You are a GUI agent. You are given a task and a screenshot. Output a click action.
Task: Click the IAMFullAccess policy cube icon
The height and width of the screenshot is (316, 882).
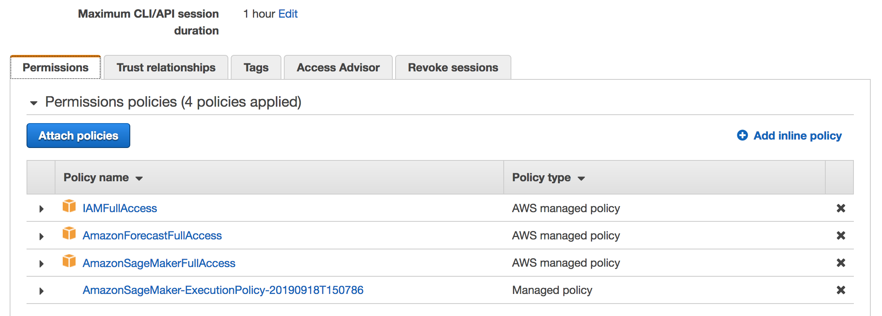pos(69,206)
